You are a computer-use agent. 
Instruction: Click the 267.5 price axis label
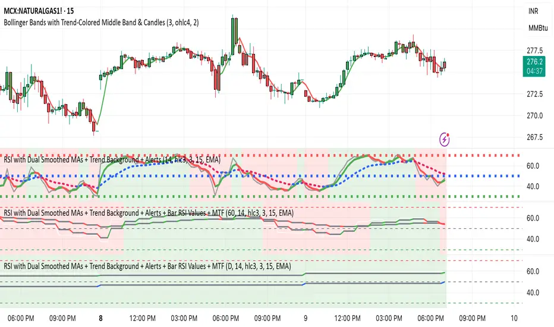pyautogui.click(x=534, y=137)
